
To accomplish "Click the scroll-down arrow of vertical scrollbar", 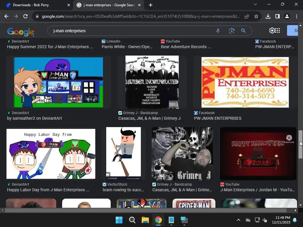I will point(300,205).
